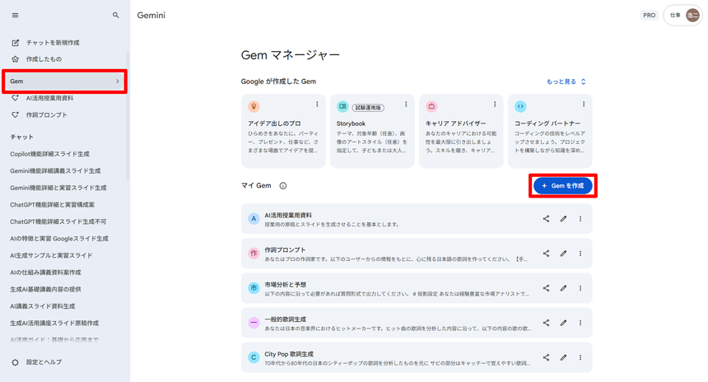Image resolution: width=708 pixels, height=382 pixels.
Task: Click the Gem を作成 button
Action: [x=562, y=186]
